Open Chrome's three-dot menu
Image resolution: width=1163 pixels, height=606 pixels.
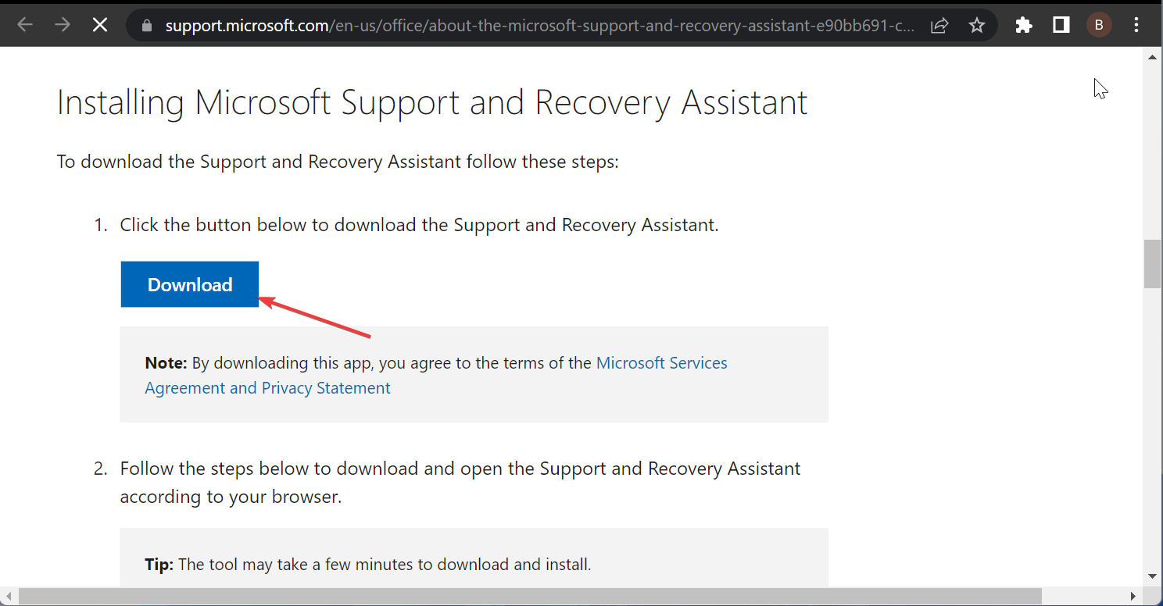click(x=1136, y=26)
